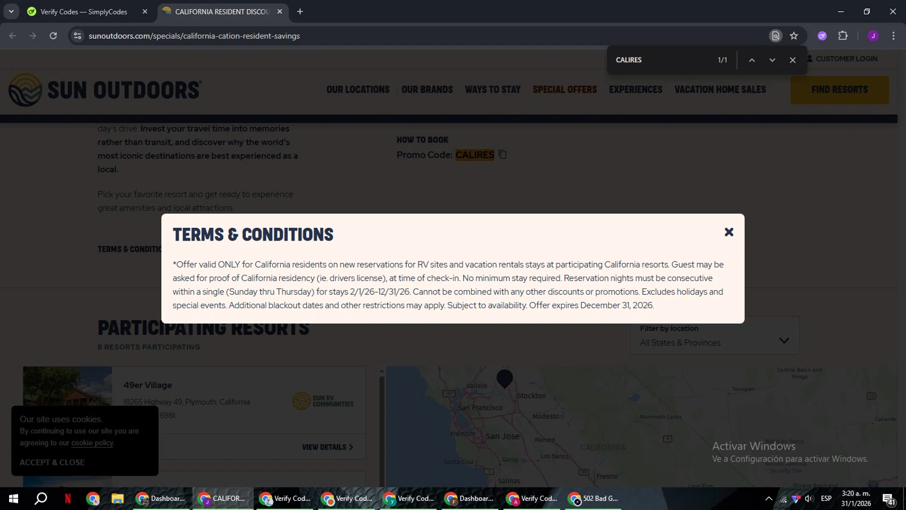Viewport: 906px width, 510px height.
Task: Open the Our Locations menu
Action: pos(358,89)
